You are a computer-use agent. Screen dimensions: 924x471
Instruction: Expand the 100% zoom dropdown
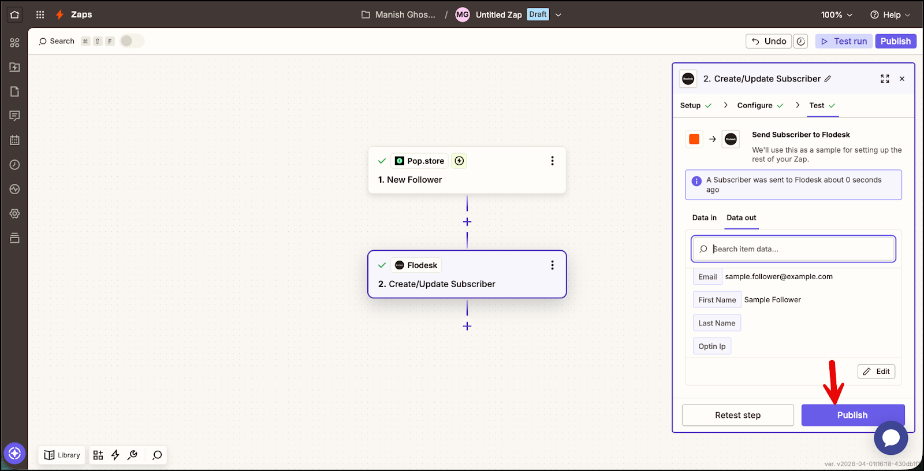pyautogui.click(x=836, y=15)
